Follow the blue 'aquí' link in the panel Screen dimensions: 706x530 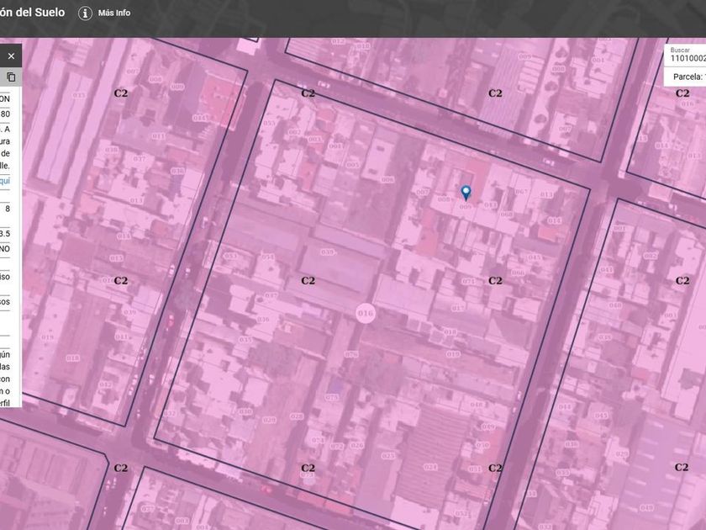(x=4, y=181)
